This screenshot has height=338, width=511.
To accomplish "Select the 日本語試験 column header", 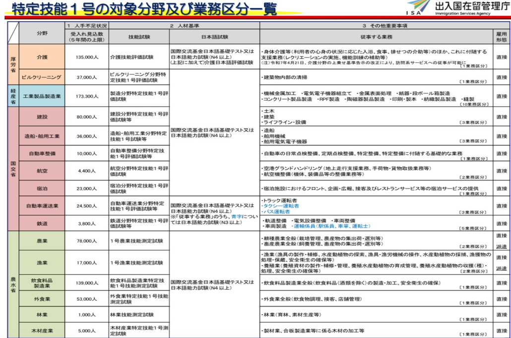I will pos(214,37).
